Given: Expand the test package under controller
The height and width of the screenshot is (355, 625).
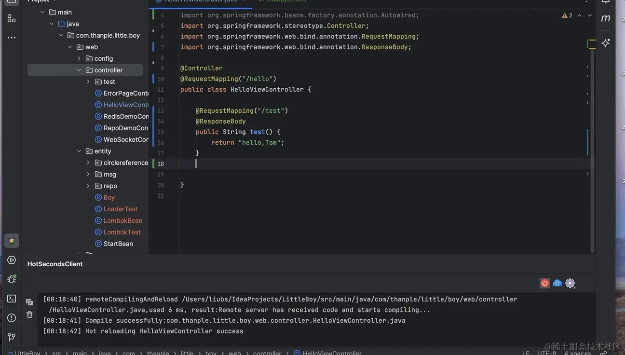Looking at the screenshot, I should 88,82.
